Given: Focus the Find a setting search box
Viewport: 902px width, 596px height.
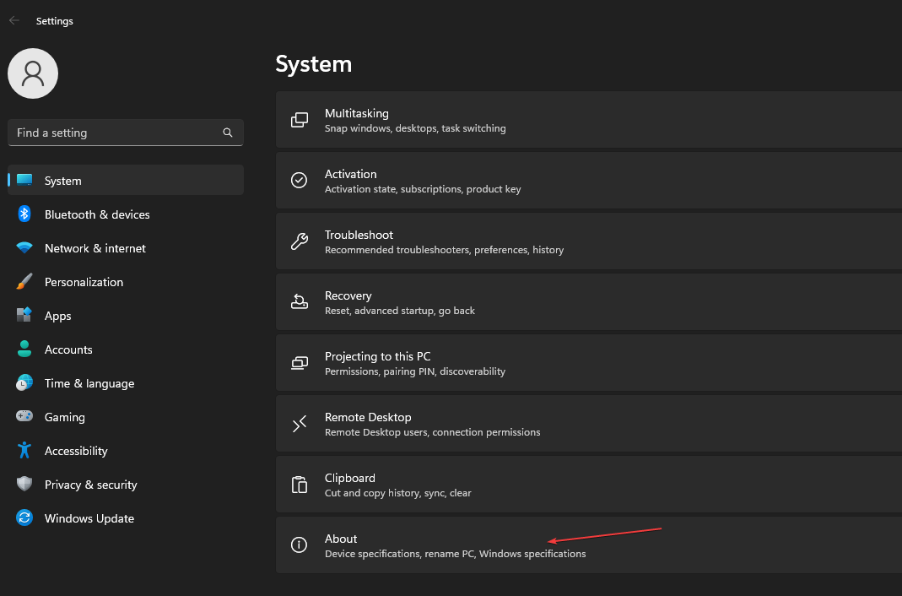Looking at the screenshot, I should tap(126, 133).
